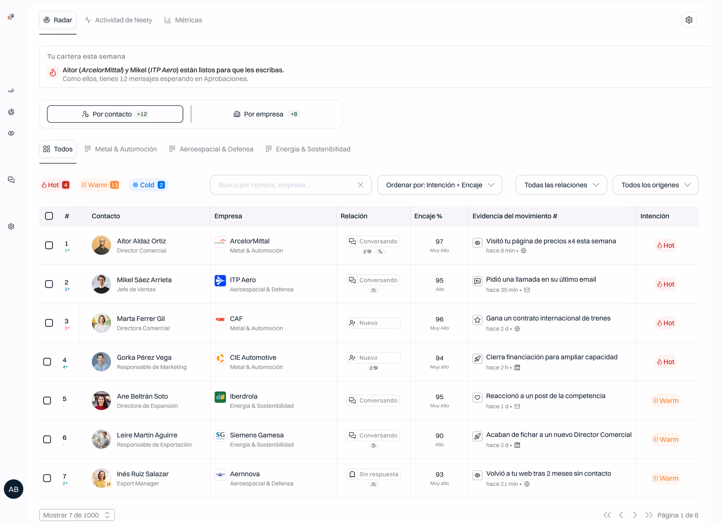
Task: Select the Por contacto view button
Action: coord(115,114)
